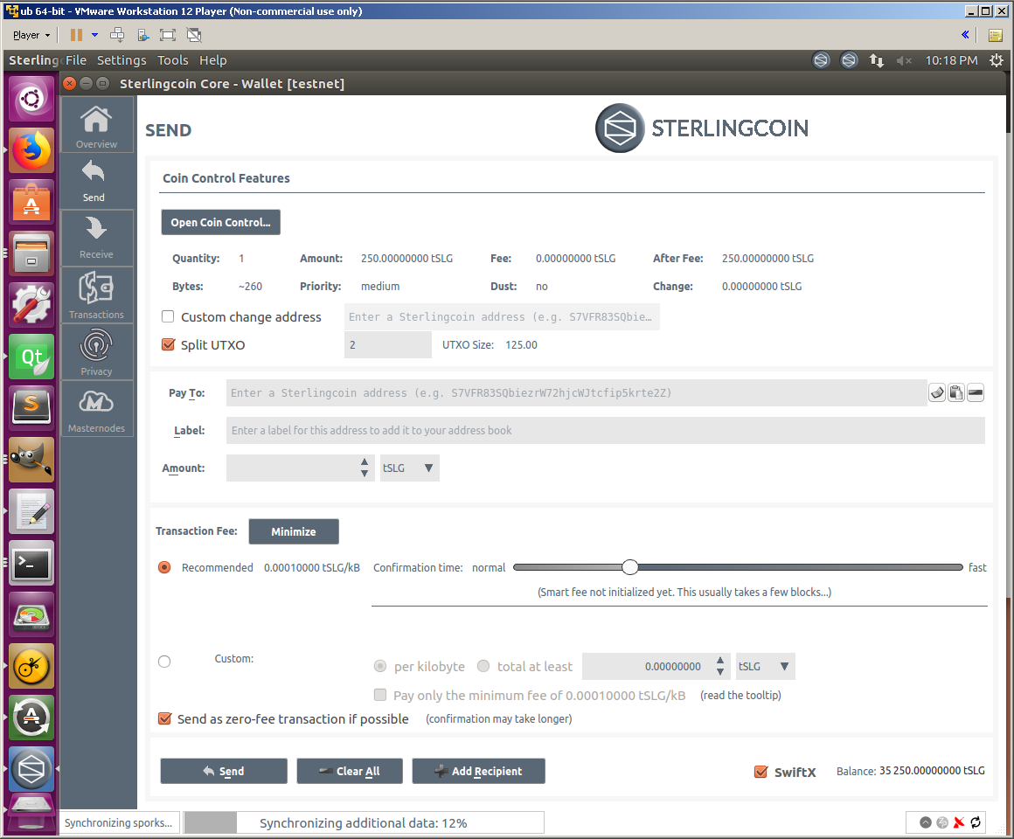Open Qt Creator from the launcher
1014x839 pixels.
(31, 357)
